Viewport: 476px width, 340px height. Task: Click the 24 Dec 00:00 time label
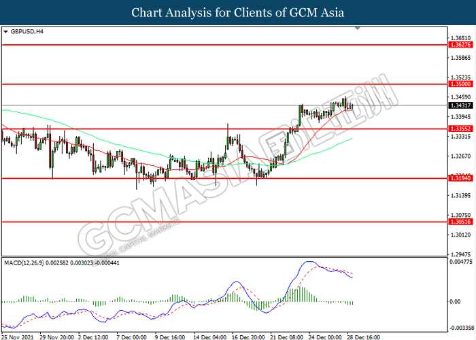325,337
